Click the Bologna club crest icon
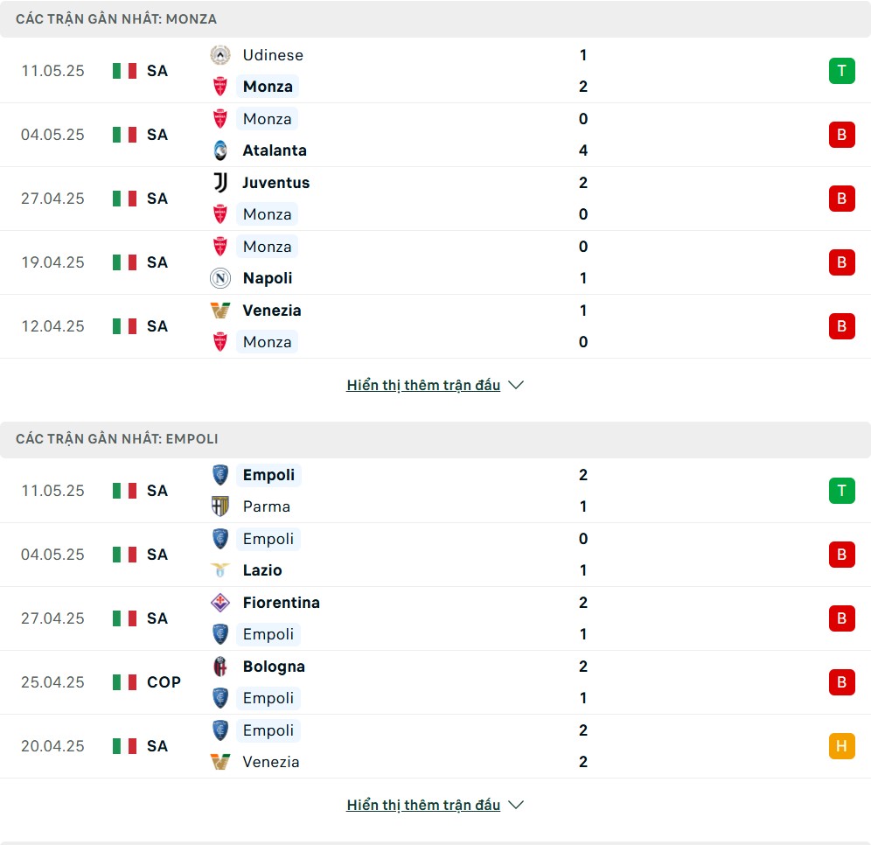 pyautogui.click(x=220, y=666)
